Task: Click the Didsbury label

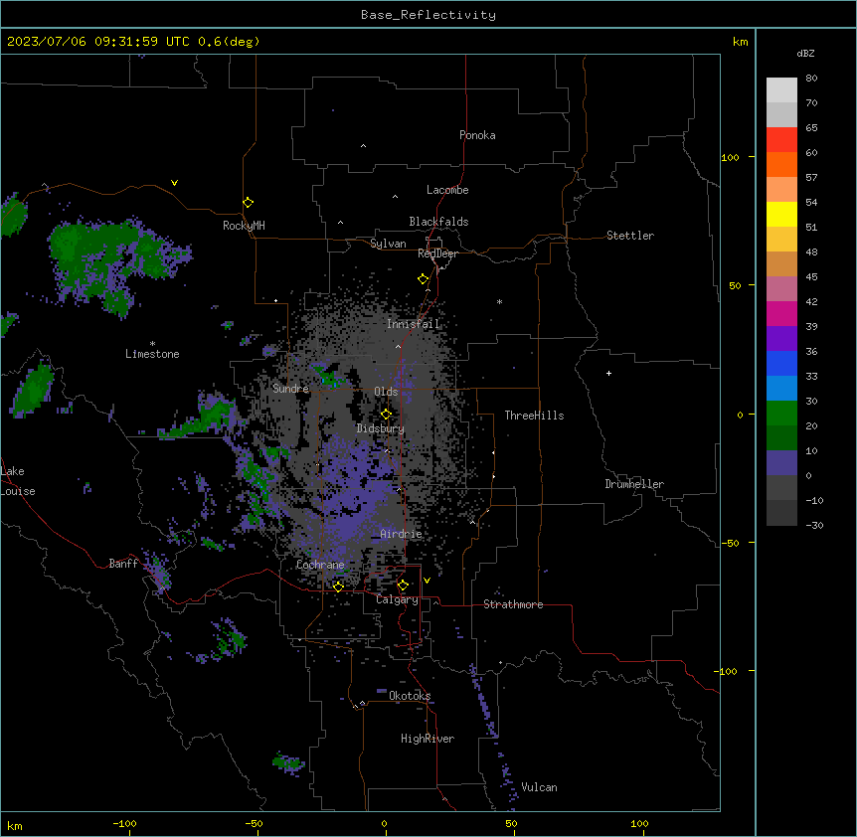Action: 381,428
